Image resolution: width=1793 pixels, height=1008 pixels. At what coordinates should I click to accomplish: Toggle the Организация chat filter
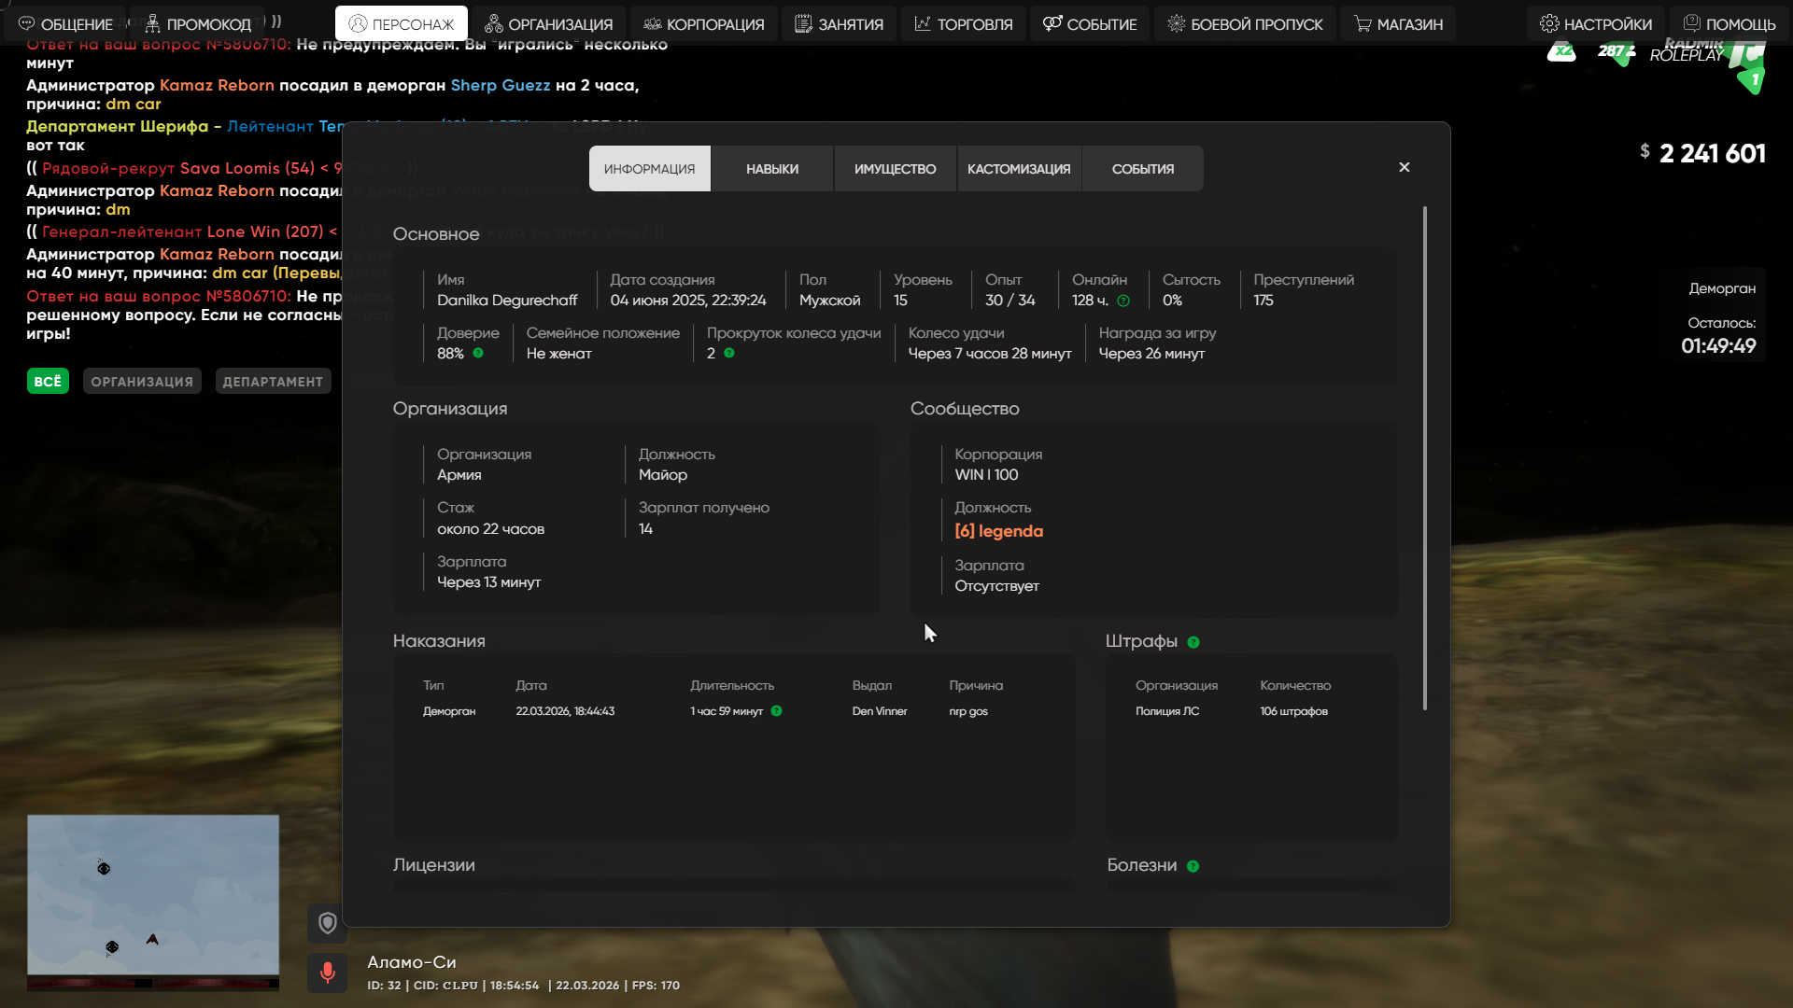pyautogui.click(x=142, y=381)
